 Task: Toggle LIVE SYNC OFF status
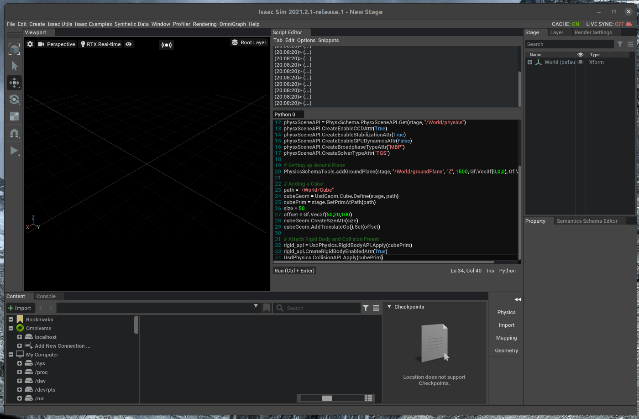605,24
